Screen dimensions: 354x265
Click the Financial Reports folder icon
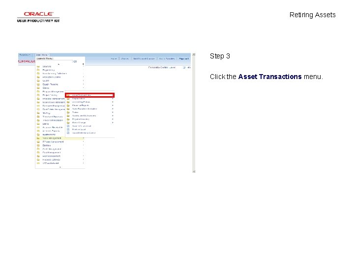tap(68, 106)
